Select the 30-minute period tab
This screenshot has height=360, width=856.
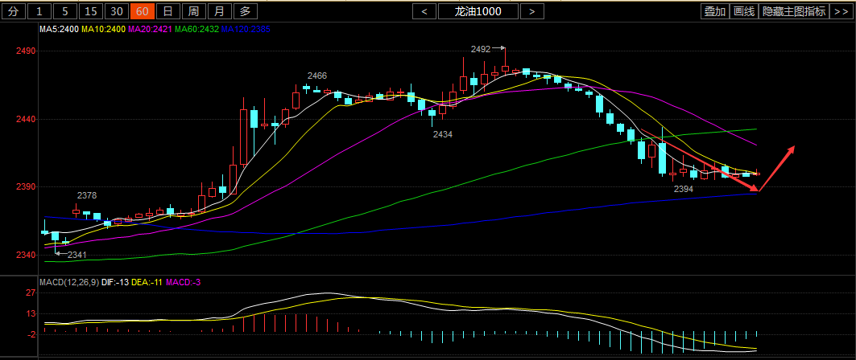pyautogui.click(x=117, y=11)
